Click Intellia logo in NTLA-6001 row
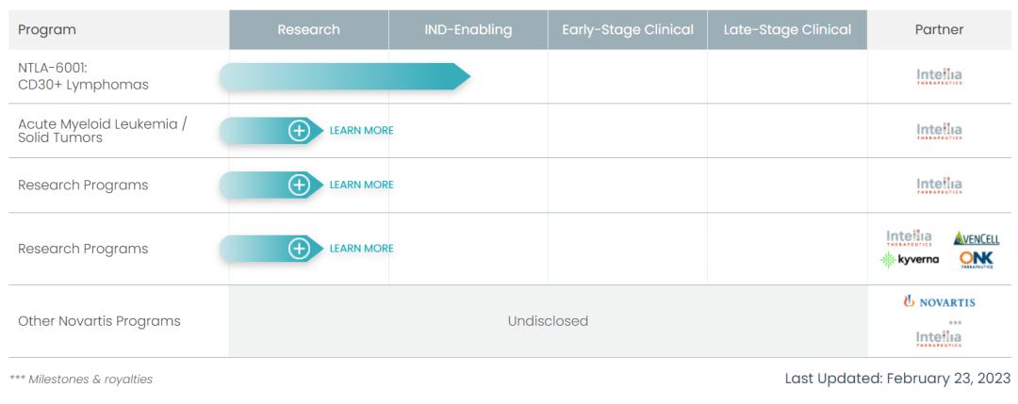Viewport: 1018px width, 404px height. coord(939,76)
